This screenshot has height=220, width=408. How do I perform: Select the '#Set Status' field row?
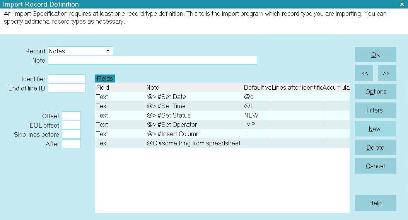tap(222, 115)
